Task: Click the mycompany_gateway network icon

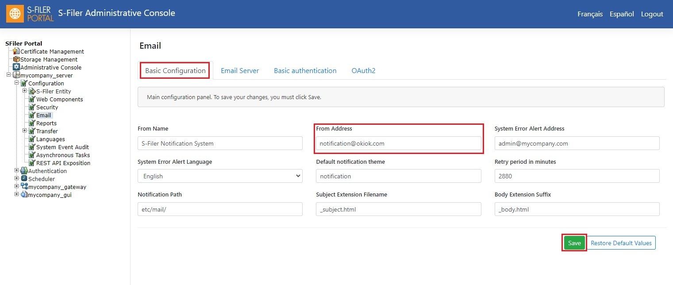Action: [24, 187]
